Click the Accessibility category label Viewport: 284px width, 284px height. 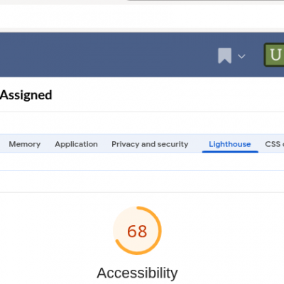(x=137, y=273)
